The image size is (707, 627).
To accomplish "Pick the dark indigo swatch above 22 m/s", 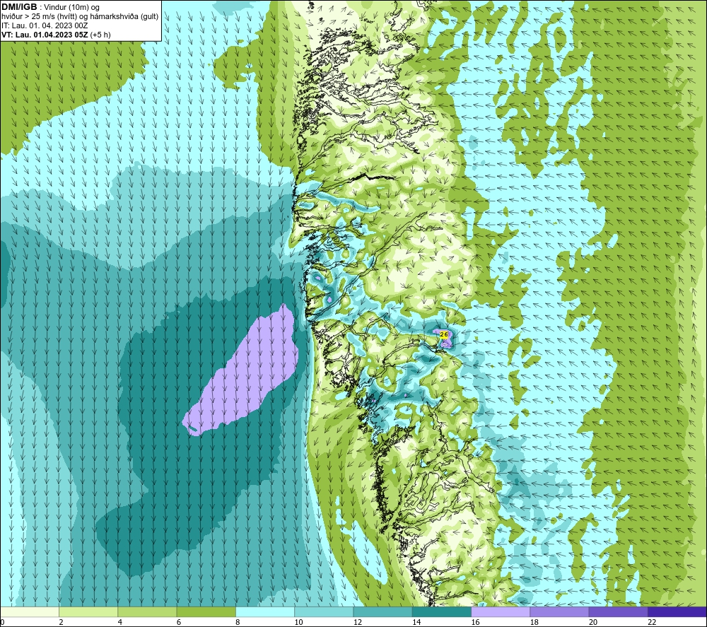I will pos(677,611).
